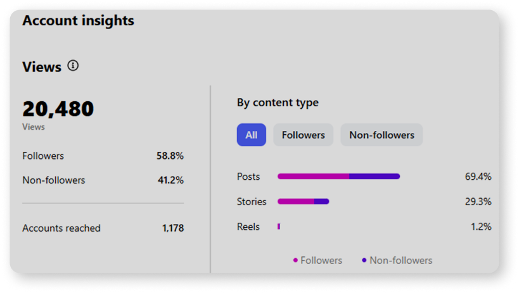Image resolution: width=519 pixels, height=293 pixels.
Task: Click the Accounts reached 1,178 value
Action: coord(172,228)
